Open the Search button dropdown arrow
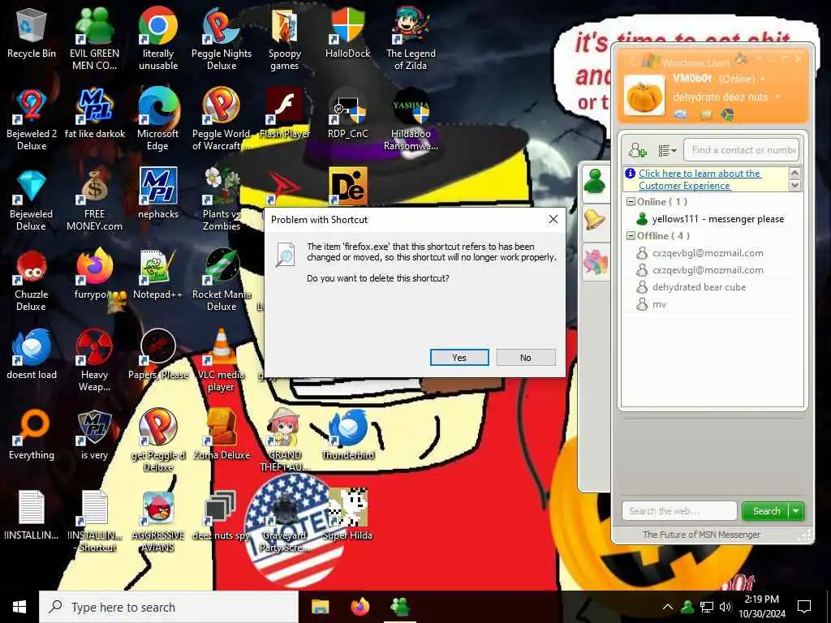The image size is (831, 623). click(796, 511)
